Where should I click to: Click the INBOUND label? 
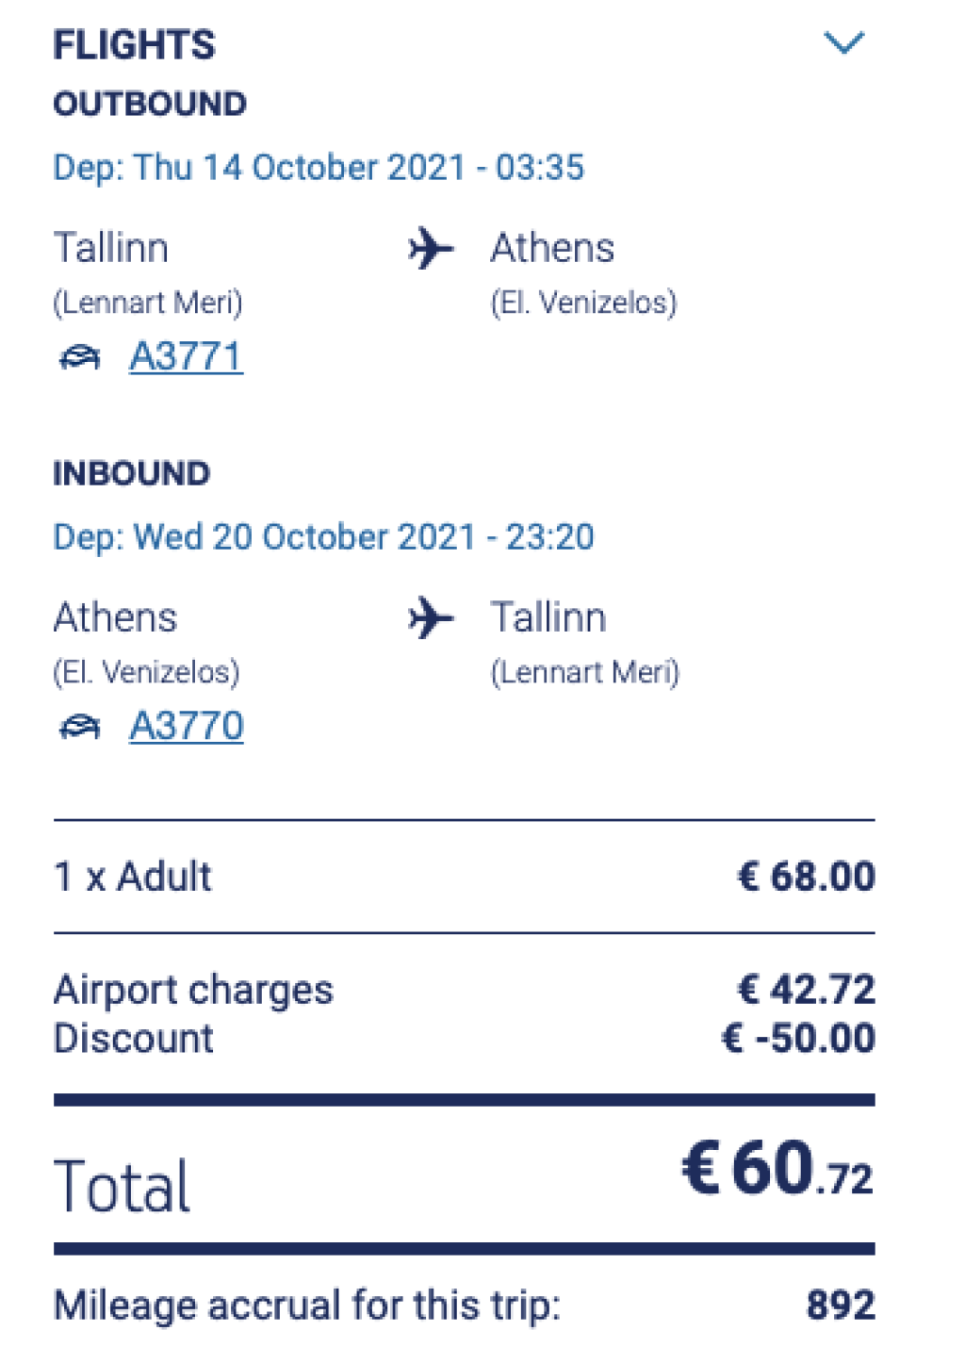tap(132, 473)
